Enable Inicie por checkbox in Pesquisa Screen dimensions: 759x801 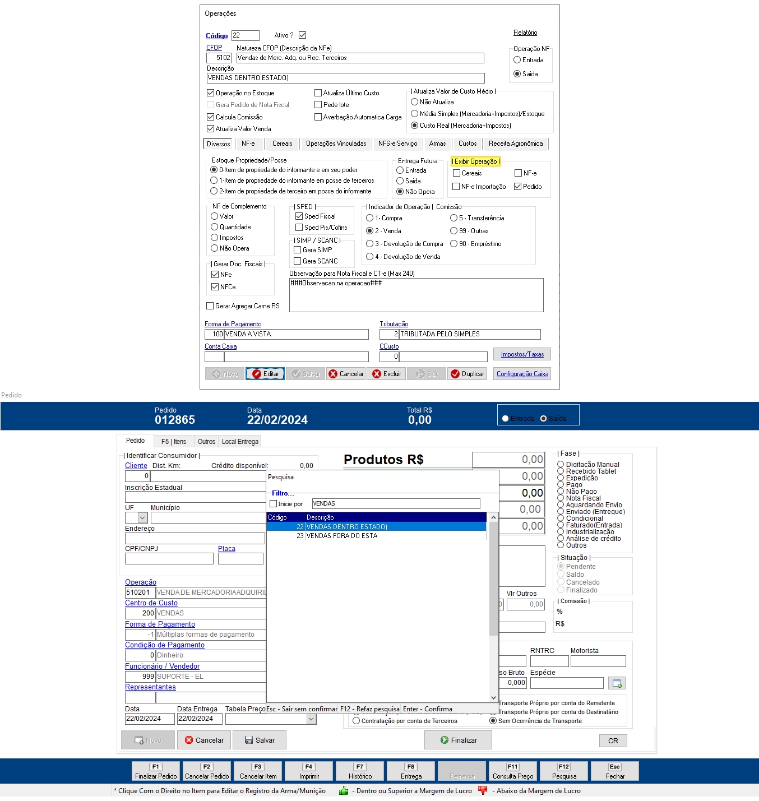274,504
